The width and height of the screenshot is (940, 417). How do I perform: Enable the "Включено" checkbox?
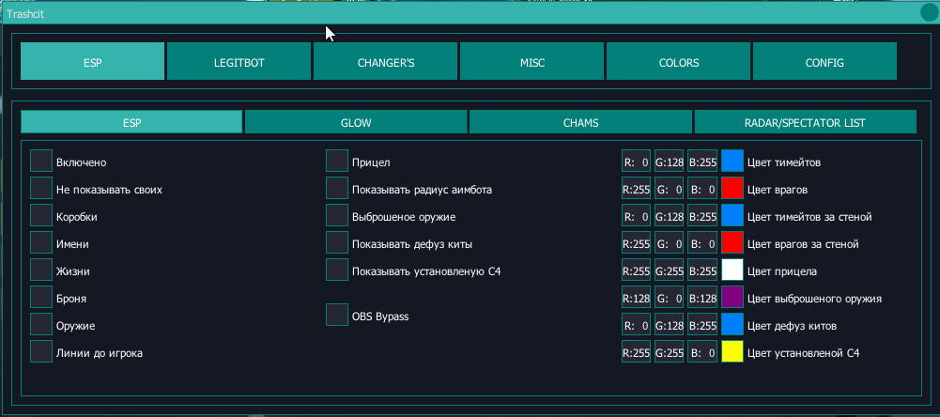tap(41, 162)
